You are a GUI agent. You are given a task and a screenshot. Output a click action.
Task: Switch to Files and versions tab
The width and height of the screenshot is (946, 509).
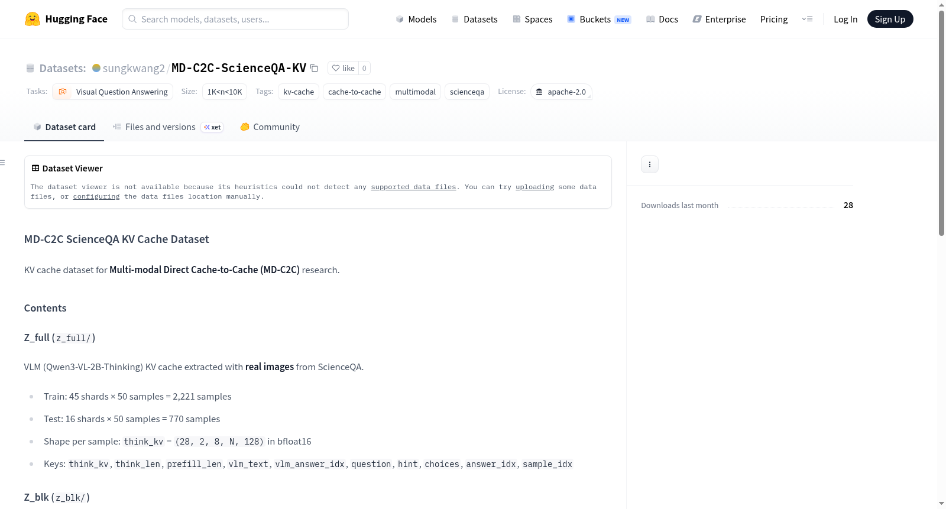pyautogui.click(x=168, y=127)
